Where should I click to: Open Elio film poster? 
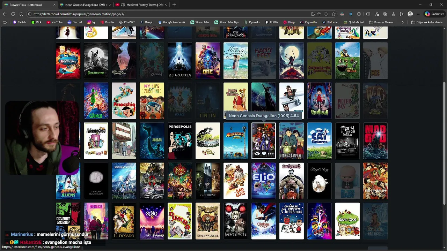[264, 181]
